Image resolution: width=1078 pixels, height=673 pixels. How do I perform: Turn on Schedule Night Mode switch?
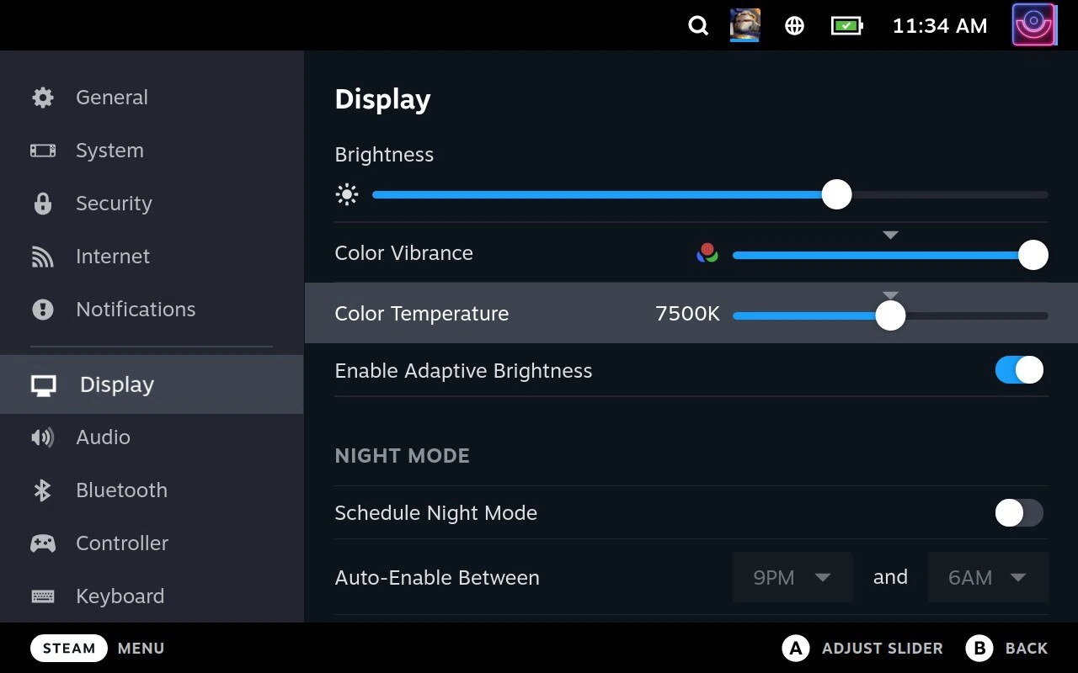coord(1019,512)
